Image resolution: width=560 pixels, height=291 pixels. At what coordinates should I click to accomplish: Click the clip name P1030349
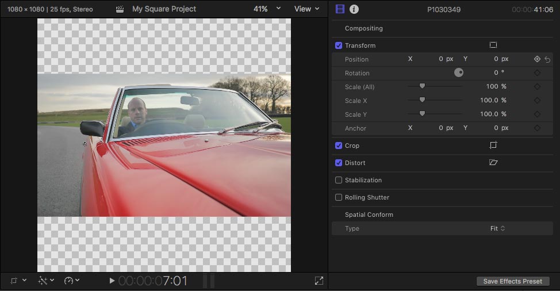(443, 10)
